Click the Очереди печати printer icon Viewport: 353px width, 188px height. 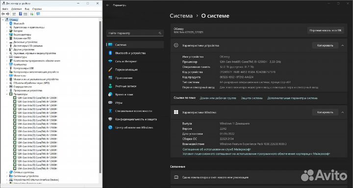(11, 86)
